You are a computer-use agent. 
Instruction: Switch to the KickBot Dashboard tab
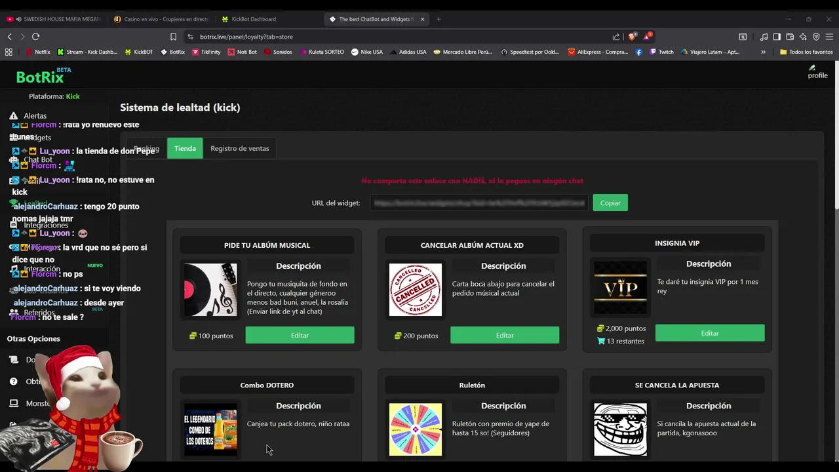(x=269, y=19)
